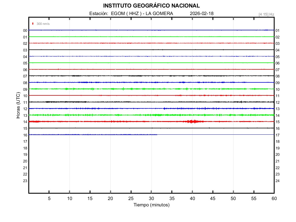Click the [4 15] Hz filter label
This screenshot has height=222, width=296.
pyautogui.click(x=266, y=14)
